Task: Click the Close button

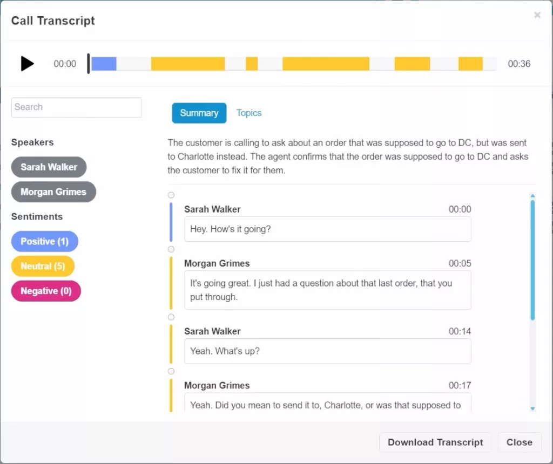Action: click(x=519, y=442)
